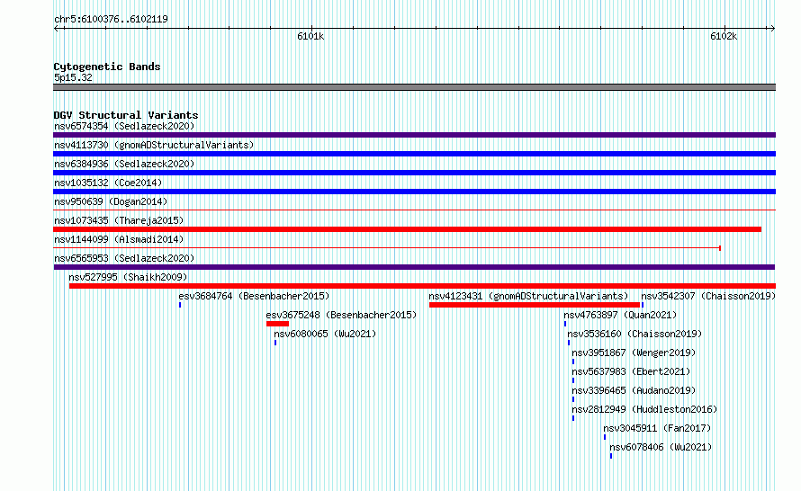Click nsv3045911 (Fan2017) label
Image resolution: width=801 pixels, height=491 pixels.
[657, 428]
